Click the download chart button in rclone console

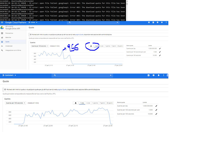[91, 46]
